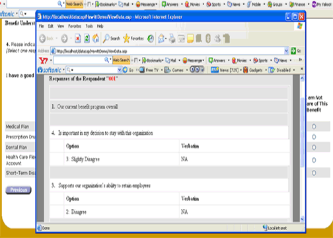Screen dimensions: 333x238
Task: Open the Yahoo News dropdown arrow in the popup
Action: tap(291, 60)
